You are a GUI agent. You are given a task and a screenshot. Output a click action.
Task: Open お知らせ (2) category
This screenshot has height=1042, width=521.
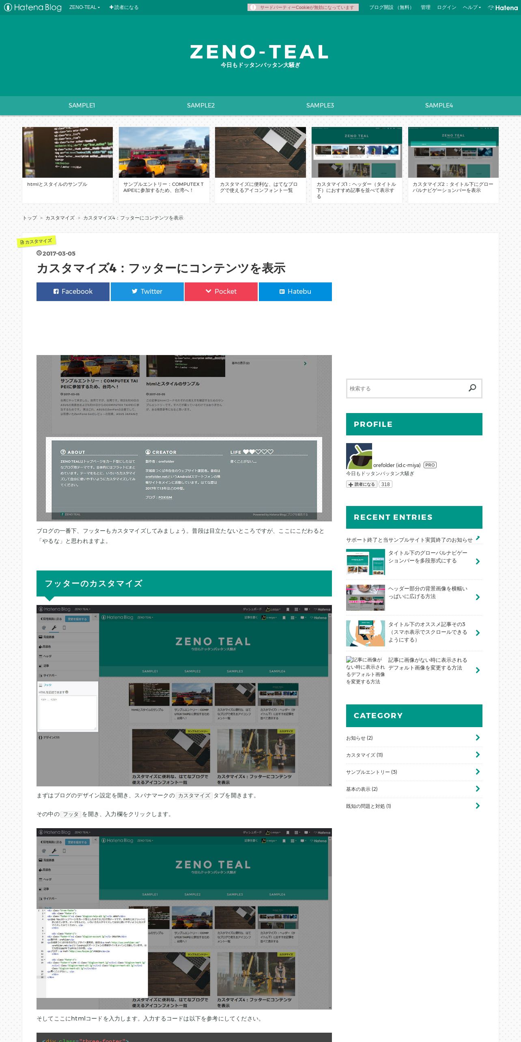[x=360, y=738]
